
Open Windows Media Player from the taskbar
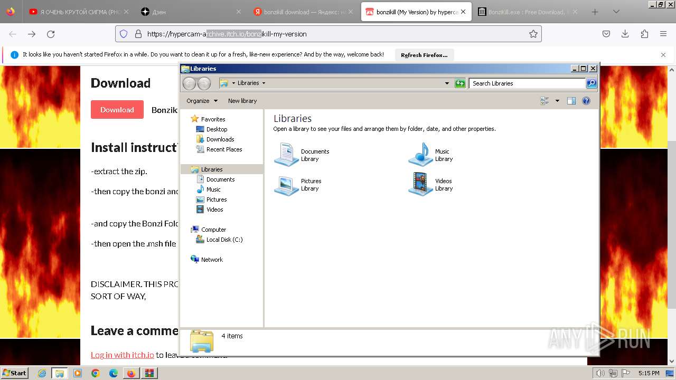pos(78,373)
